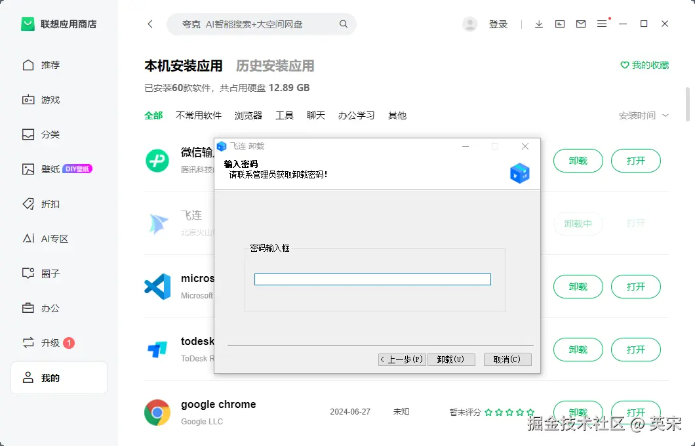695x446 pixels.
Task: Open the hamburger menu icon
Action: [x=602, y=24]
